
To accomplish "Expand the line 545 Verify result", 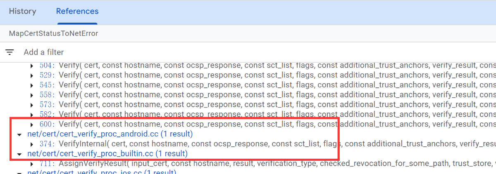I will coord(32,85).
